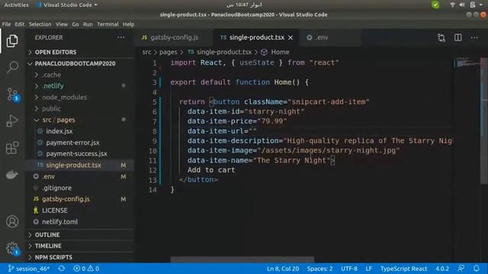Open the Run and Debug view
488x274 pixels.
click(12, 121)
